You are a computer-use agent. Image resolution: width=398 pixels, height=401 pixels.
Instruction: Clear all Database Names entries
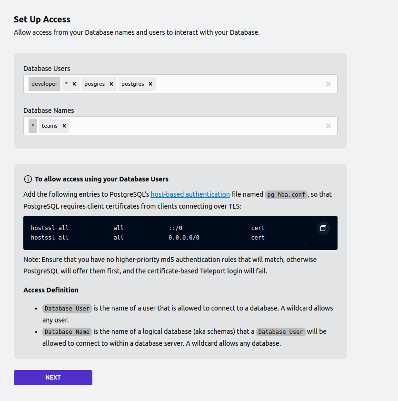tap(328, 126)
